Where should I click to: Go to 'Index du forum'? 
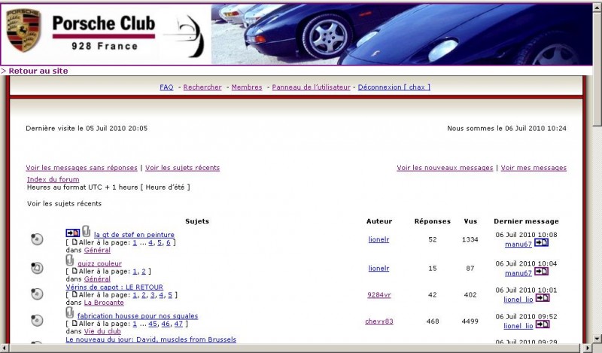pyautogui.click(x=53, y=179)
